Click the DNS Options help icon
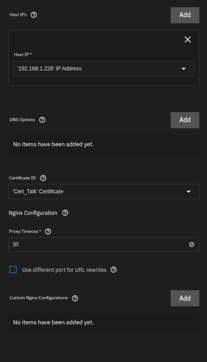Image resolution: width=207 pixels, height=362 pixels. point(42,120)
